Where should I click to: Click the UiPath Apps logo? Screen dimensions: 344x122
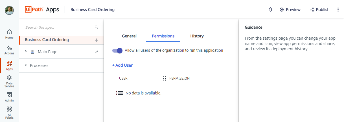point(42,10)
